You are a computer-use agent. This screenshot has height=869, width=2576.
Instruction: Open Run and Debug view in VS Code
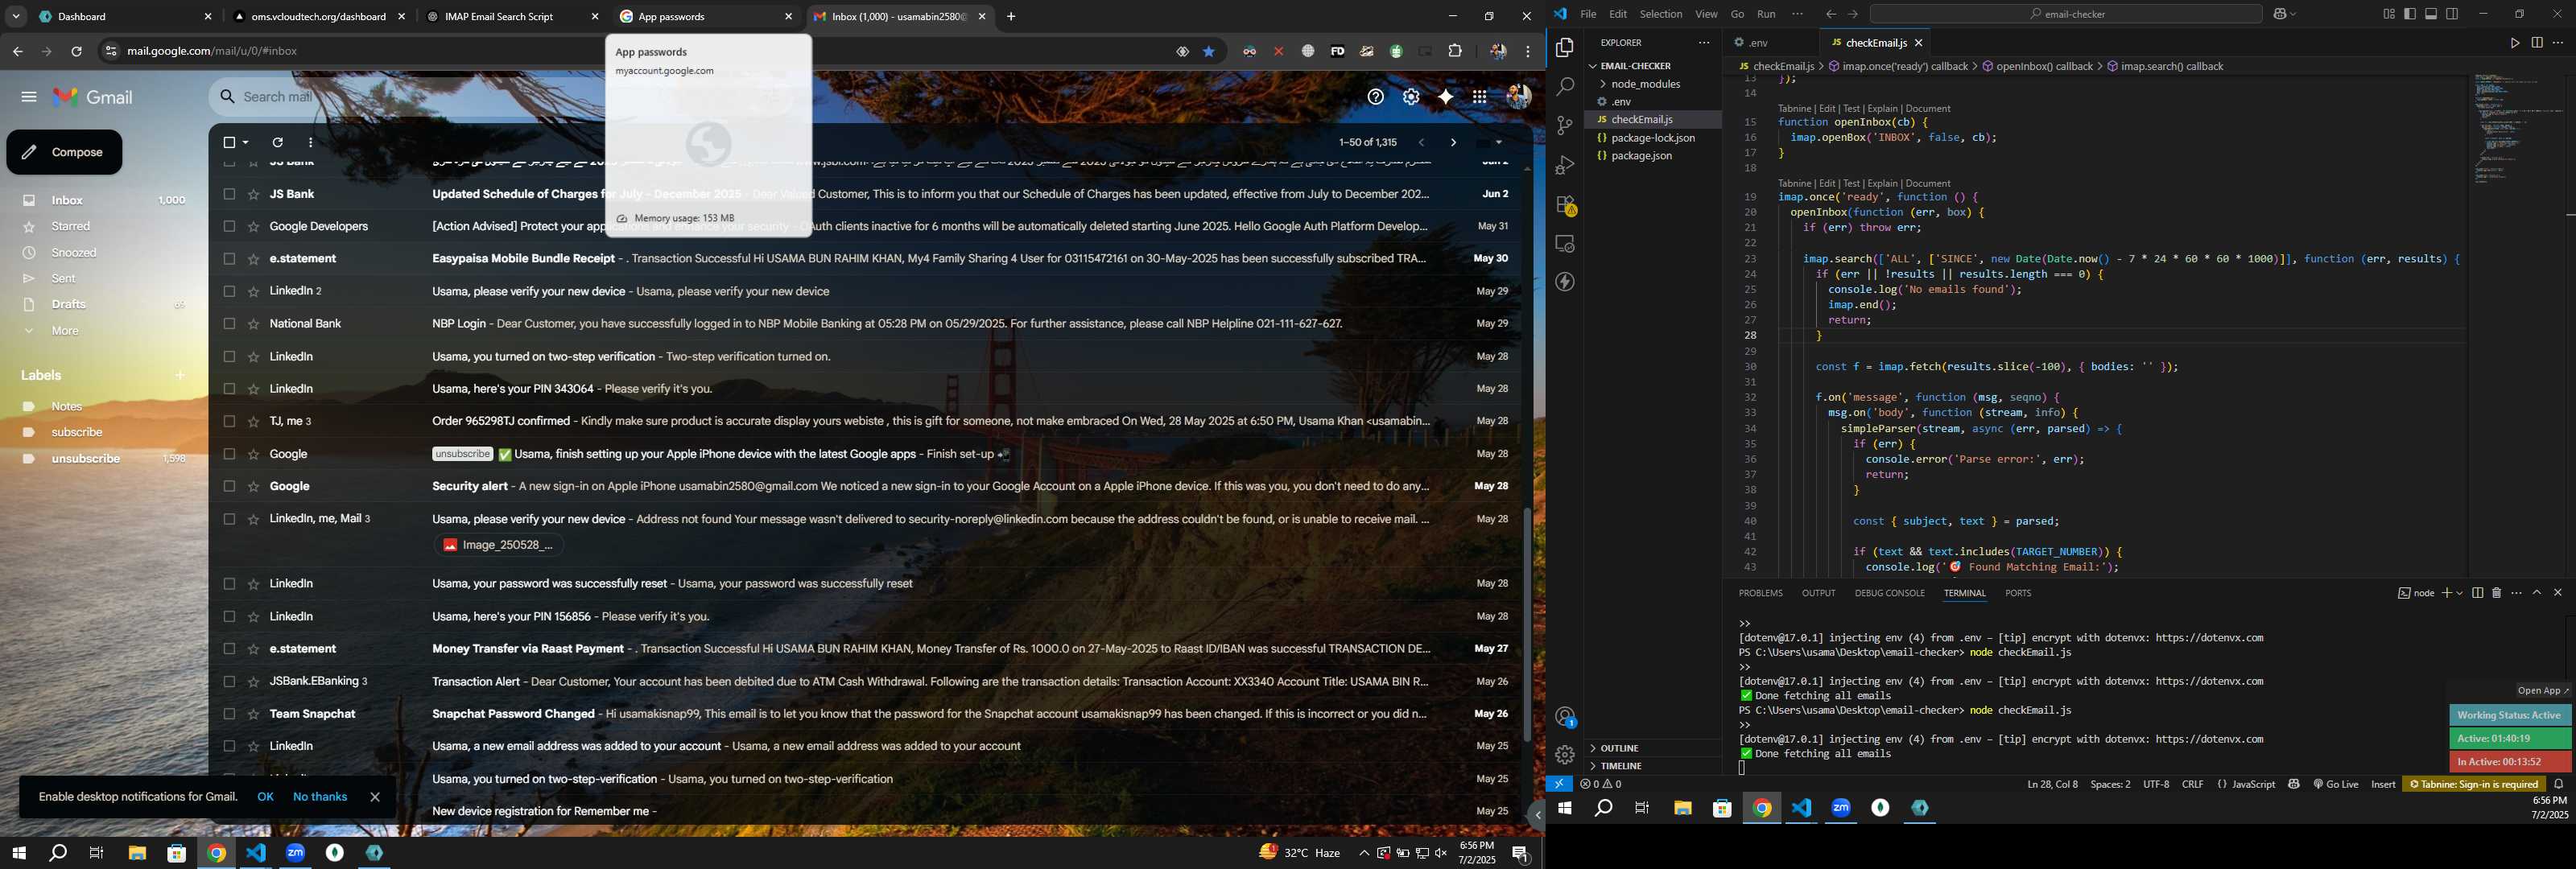[x=1565, y=165]
